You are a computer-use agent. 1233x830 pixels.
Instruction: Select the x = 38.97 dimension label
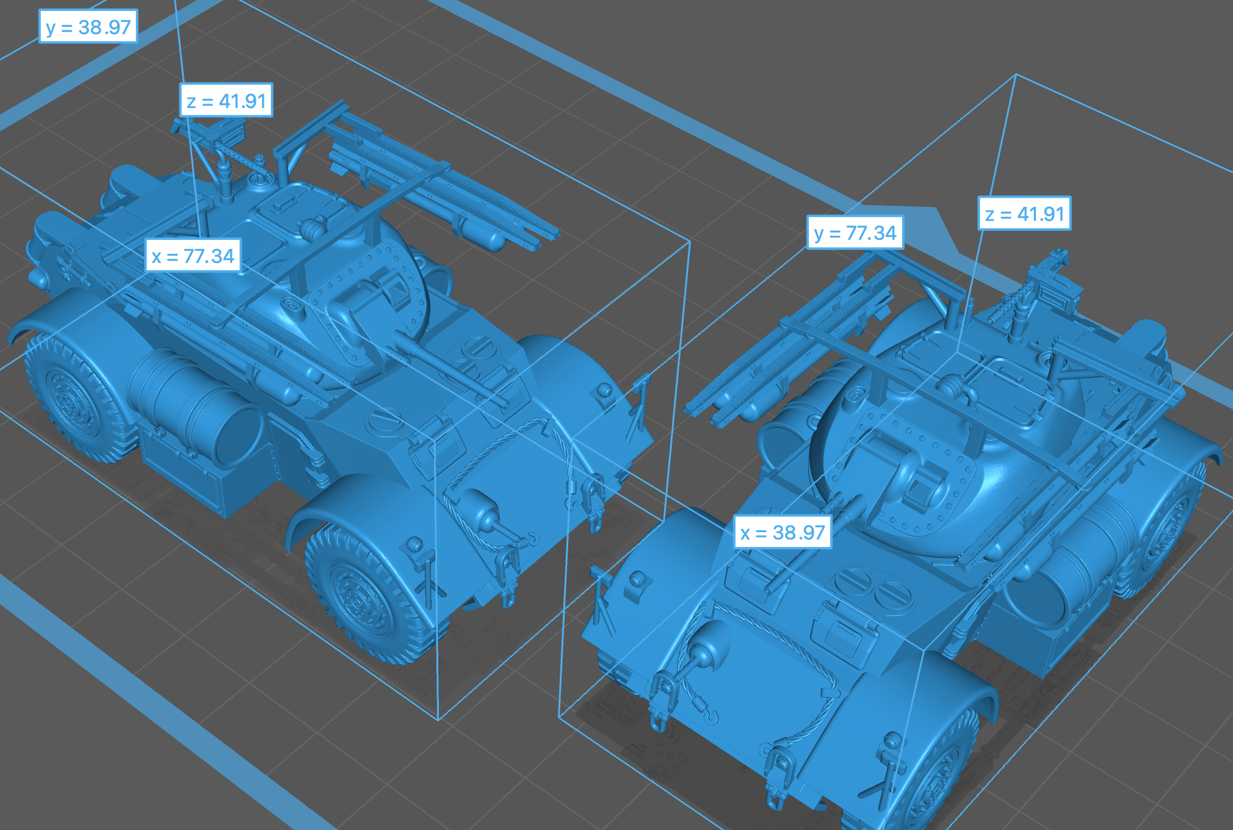(x=783, y=532)
